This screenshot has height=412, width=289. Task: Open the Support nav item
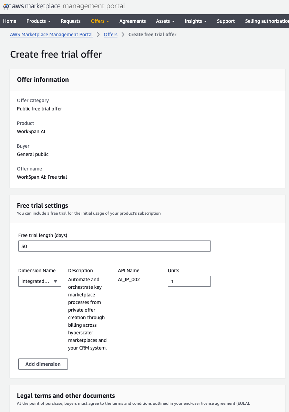226,21
